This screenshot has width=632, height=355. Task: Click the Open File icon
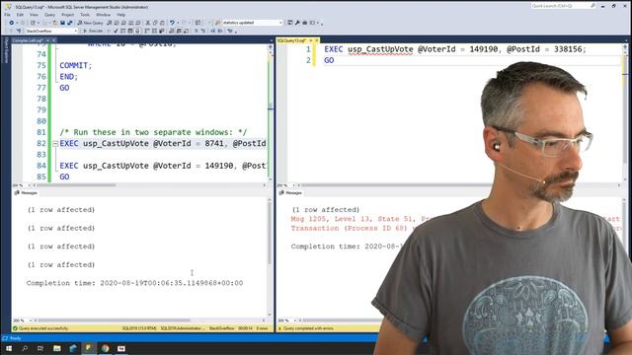(x=54, y=23)
